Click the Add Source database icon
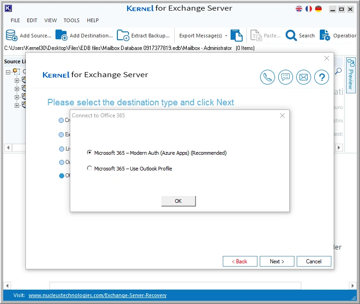Image resolution: width=360 pixels, height=304 pixels. [x=12, y=35]
